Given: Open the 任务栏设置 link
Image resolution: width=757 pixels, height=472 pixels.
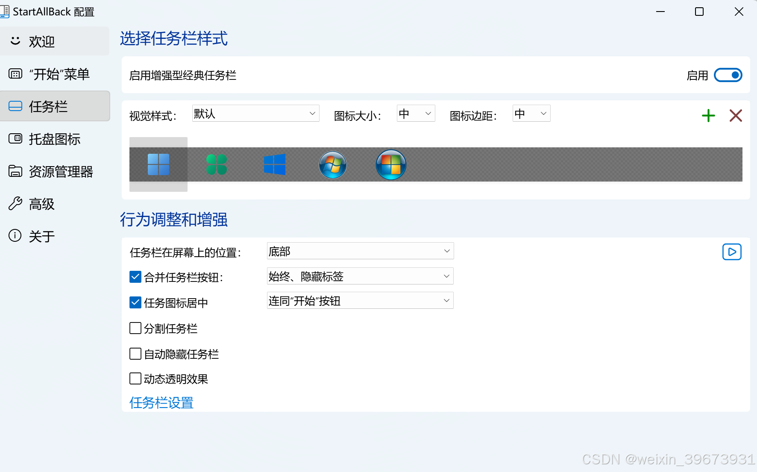Looking at the screenshot, I should click(x=161, y=402).
